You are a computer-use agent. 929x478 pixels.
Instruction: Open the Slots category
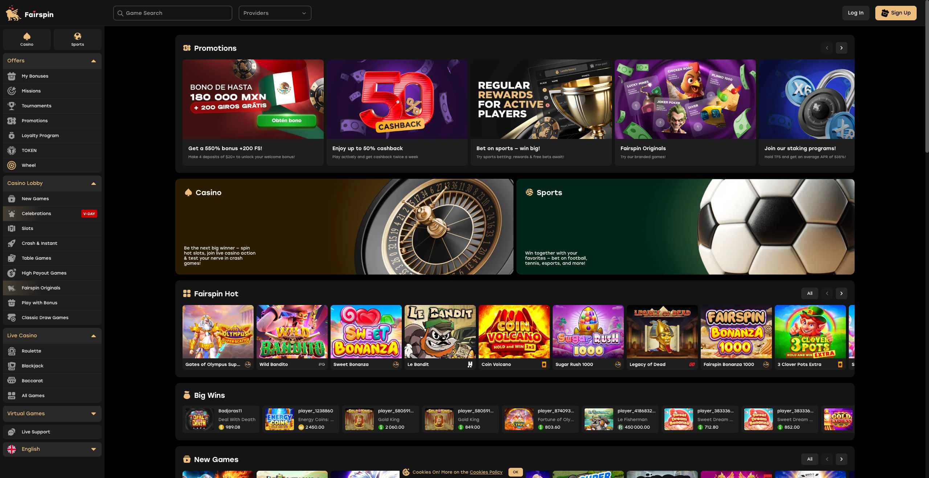pos(27,228)
